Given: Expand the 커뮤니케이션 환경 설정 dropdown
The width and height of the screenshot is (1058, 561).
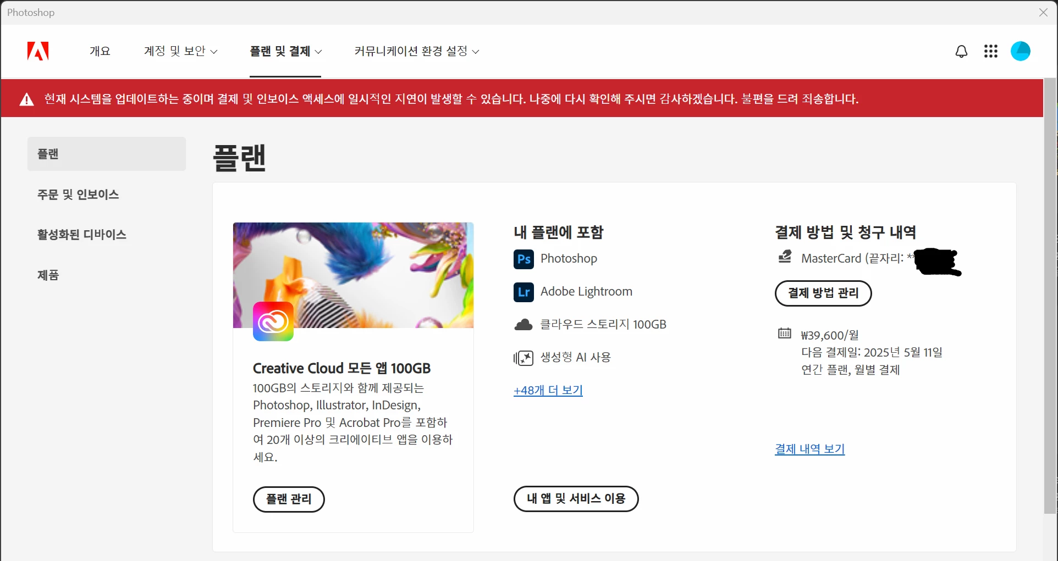Looking at the screenshot, I should pos(417,51).
